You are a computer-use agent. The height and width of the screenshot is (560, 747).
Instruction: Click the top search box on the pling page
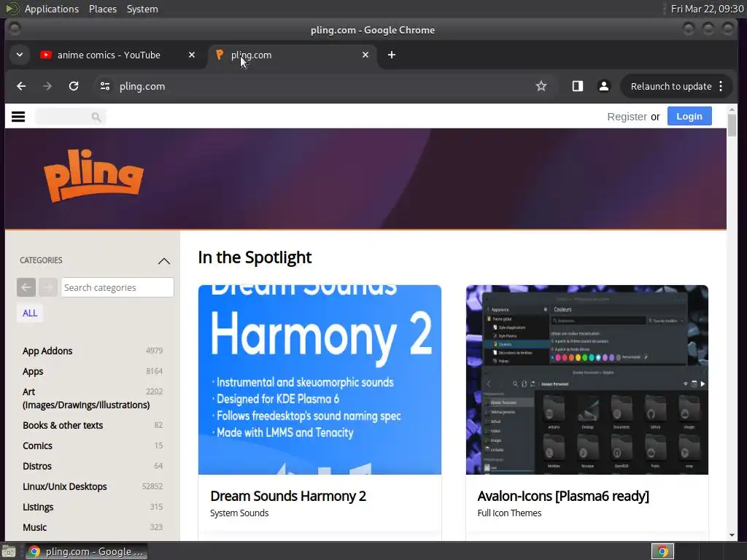(x=71, y=117)
